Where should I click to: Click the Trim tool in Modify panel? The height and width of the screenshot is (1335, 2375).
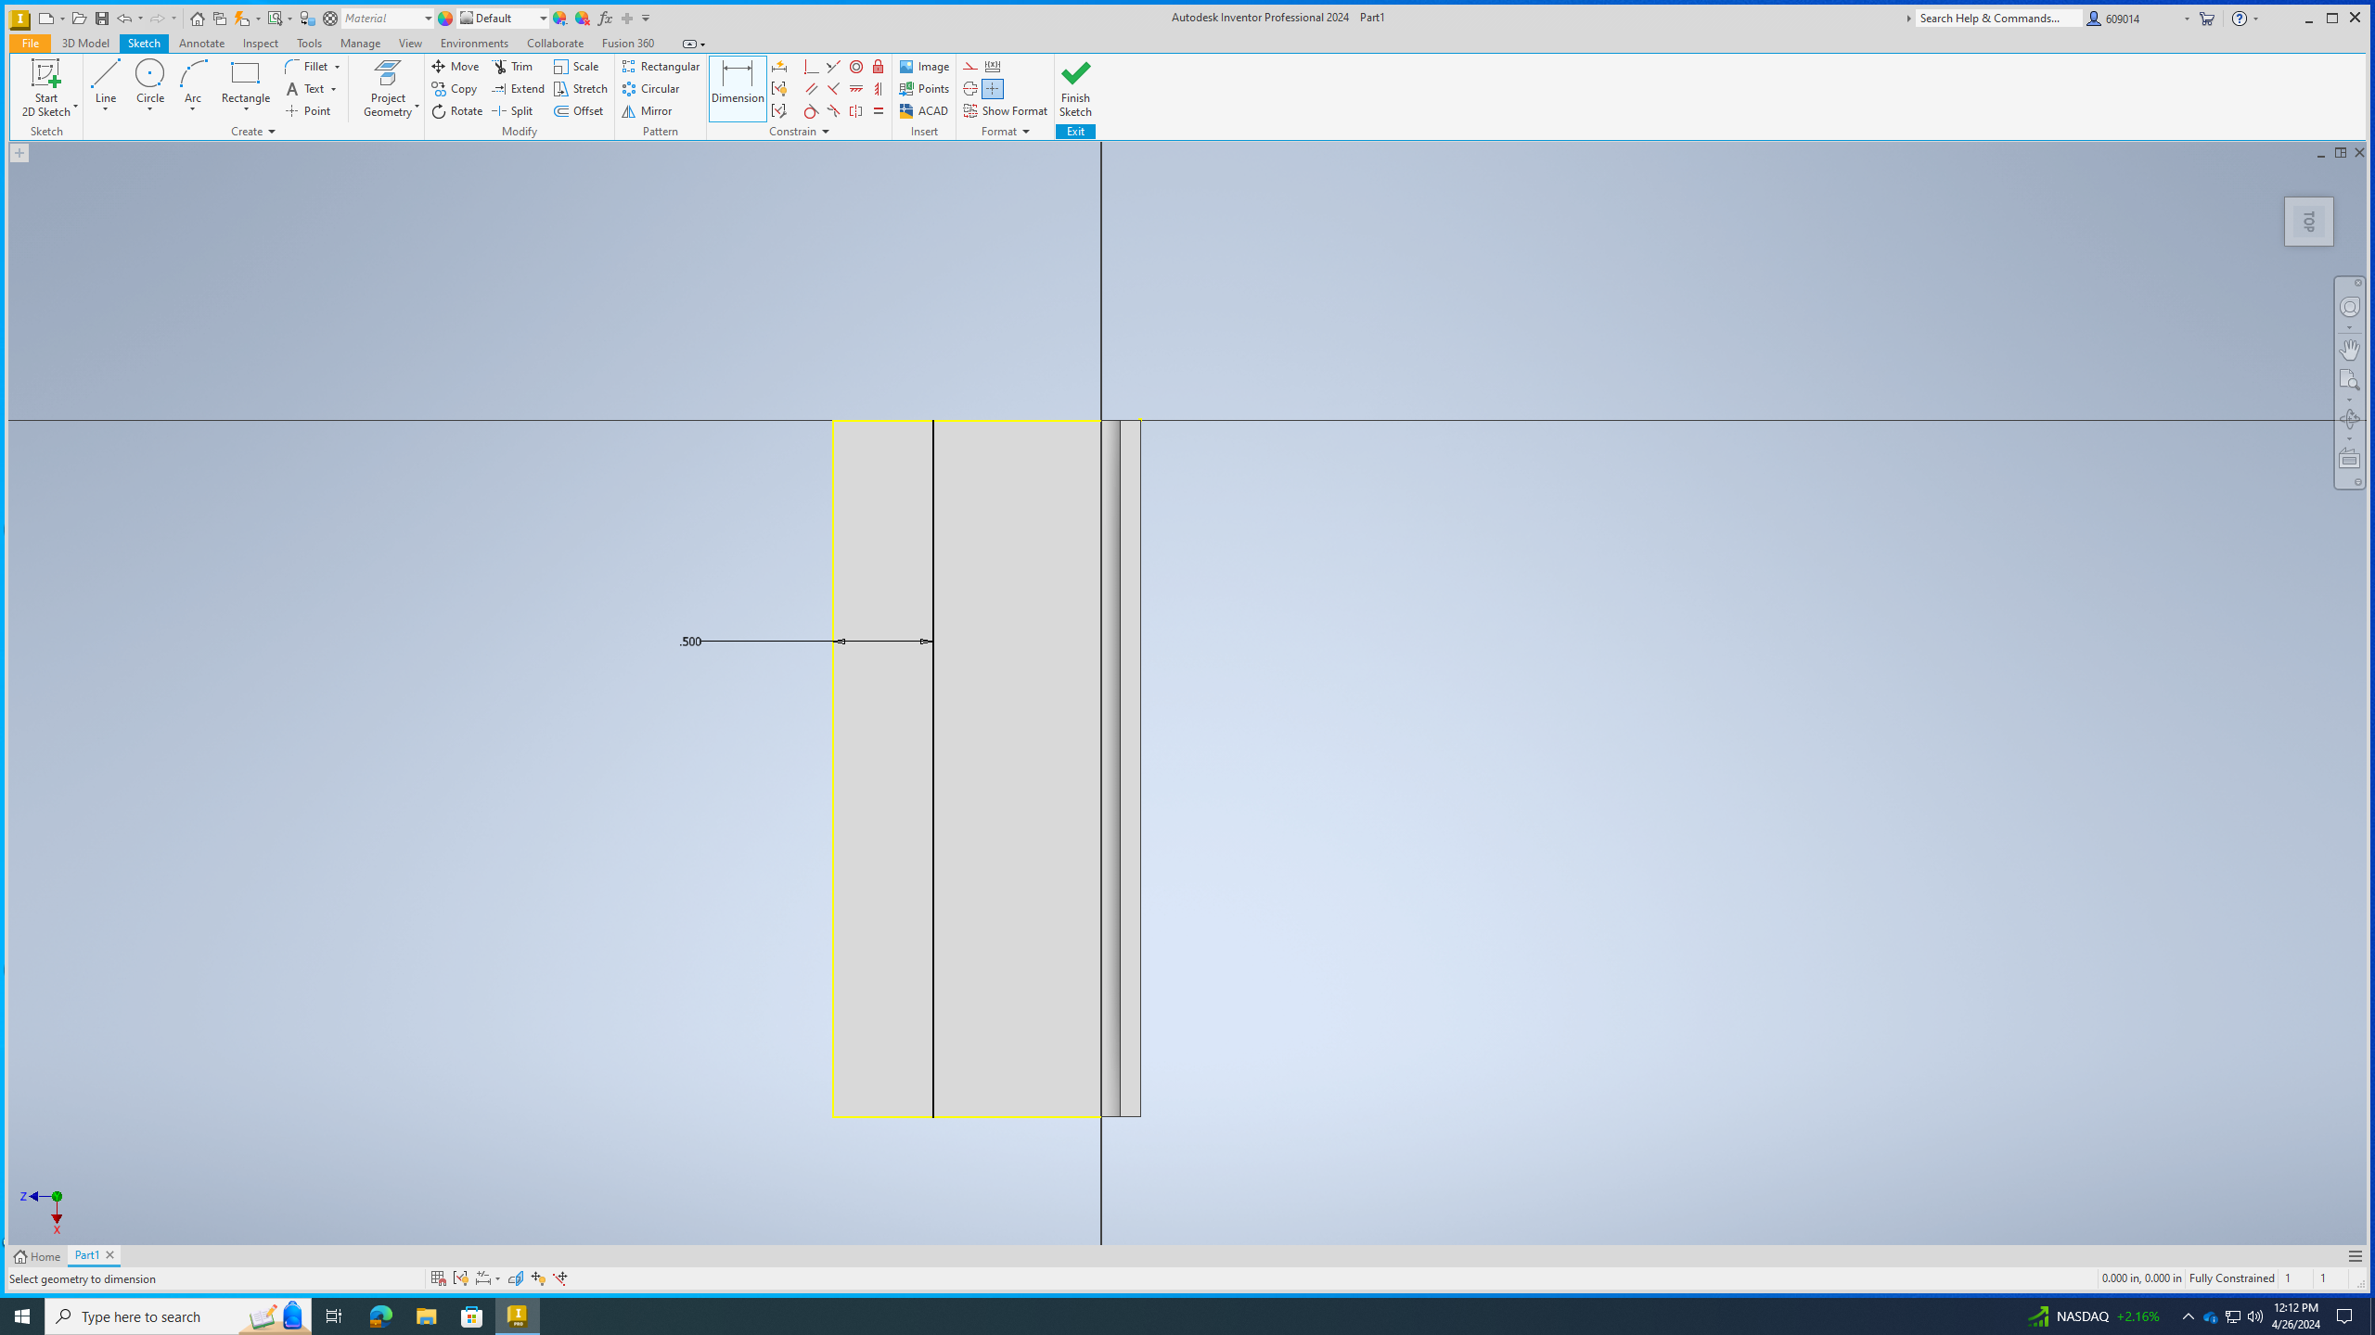[516, 67]
